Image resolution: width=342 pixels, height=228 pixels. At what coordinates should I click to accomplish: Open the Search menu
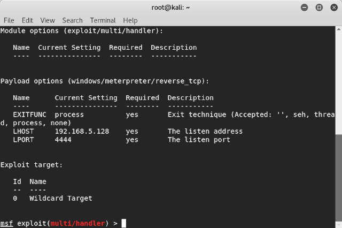[72, 20]
